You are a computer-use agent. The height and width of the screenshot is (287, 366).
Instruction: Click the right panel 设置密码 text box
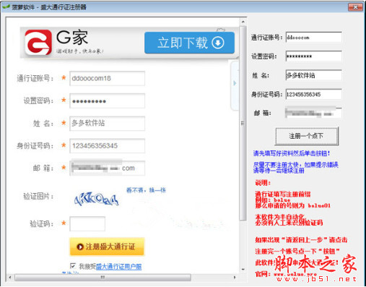(314, 56)
